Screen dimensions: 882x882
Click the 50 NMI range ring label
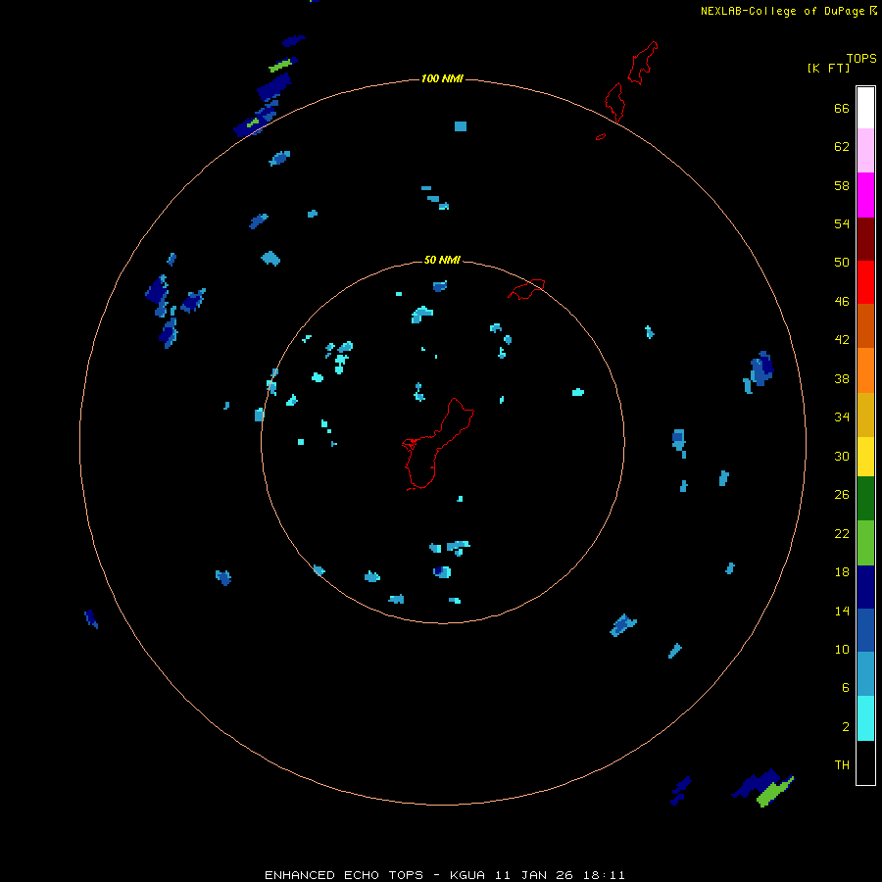[x=442, y=260]
